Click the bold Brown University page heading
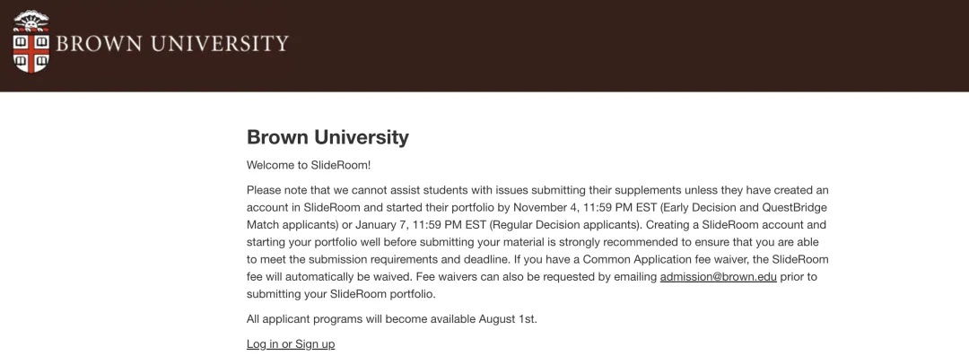 327,136
